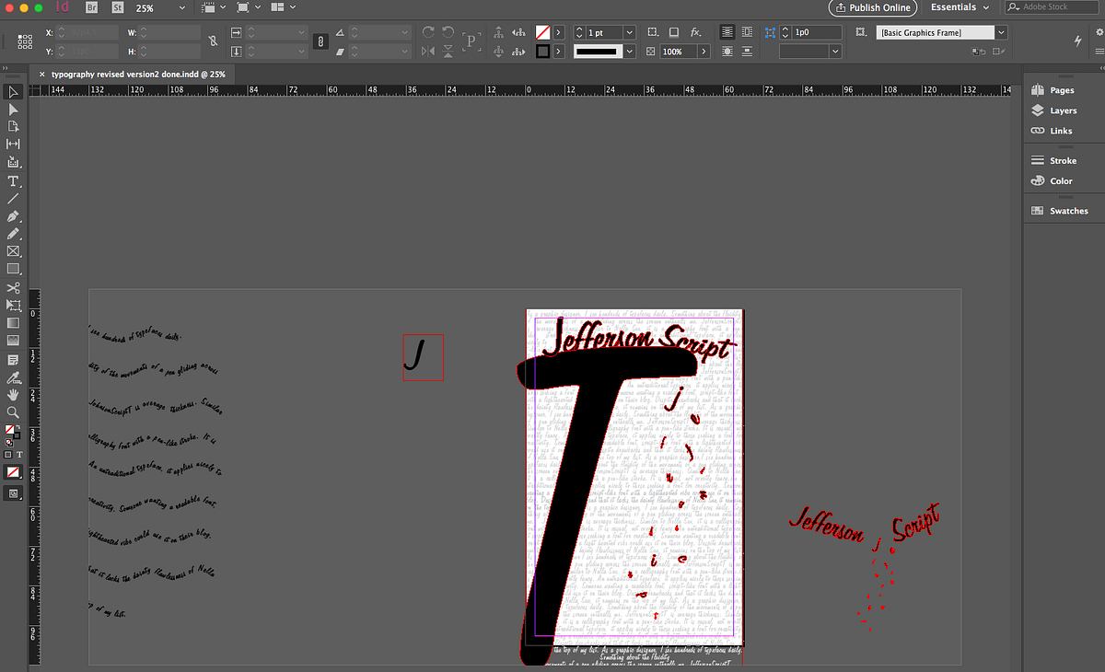Viewport: 1105px width, 672px height.
Task: Open the Essentials workspace switcher
Action: [960, 7]
